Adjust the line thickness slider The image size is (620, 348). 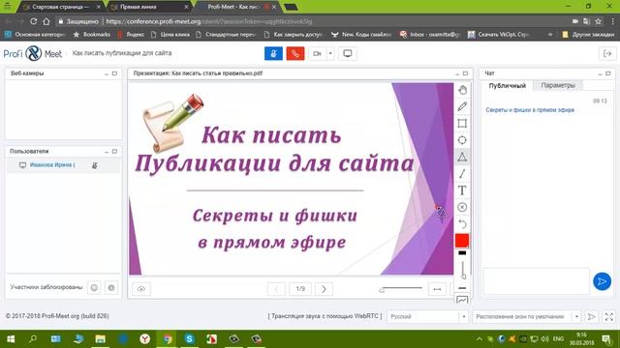[x=463, y=271]
